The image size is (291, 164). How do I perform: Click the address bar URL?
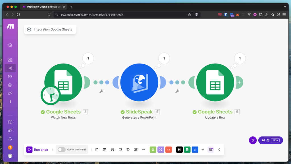[x=92, y=14]
